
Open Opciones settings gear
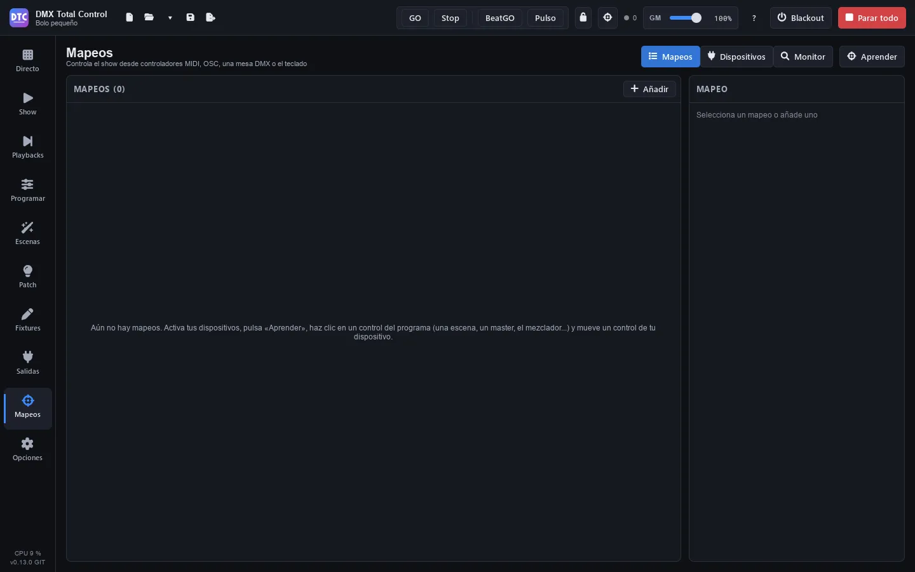[x=27, y=450]
